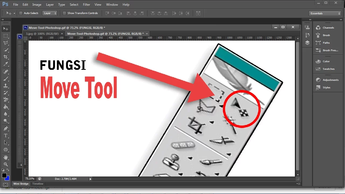345x194 pixels.
Task: Toggle Quick Mask mode
Action: pyautogui.click(x=6, y=185)
